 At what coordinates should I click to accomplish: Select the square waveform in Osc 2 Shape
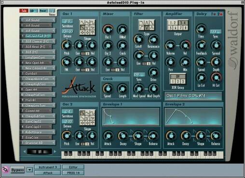pyautogui.click(x=93, y=113)
